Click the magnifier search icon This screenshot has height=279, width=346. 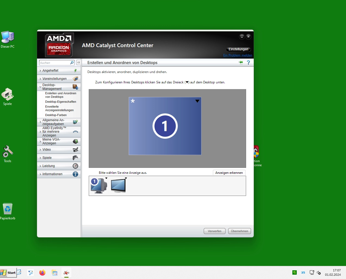click(72, 63)
